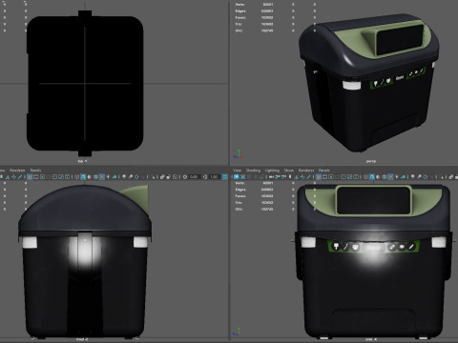Open Lighting menu in side view panel
Viewport: 458px width, 343px height.
[272, 171]
